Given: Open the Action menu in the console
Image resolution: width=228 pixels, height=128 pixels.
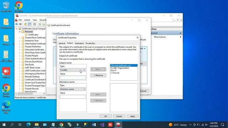Looking at the screenshot, I should click(x=27, y=20).
